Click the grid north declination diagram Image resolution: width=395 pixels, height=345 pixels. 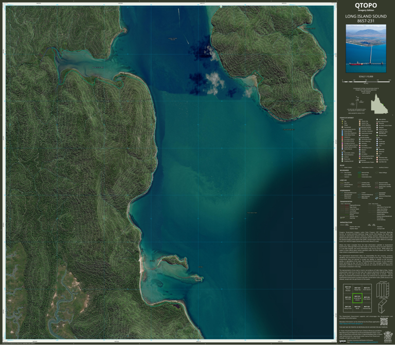click(357, 102)
